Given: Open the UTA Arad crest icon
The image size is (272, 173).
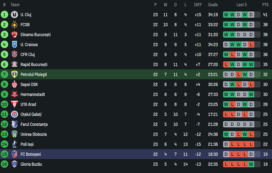Looking at the screenshot, I should (x=14, y=104).
